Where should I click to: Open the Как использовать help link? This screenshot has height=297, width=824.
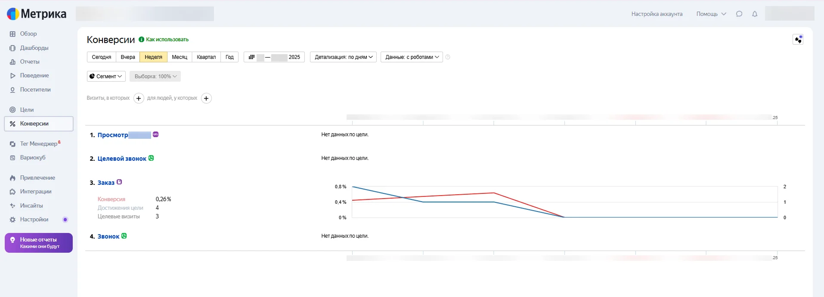point(167,40)
